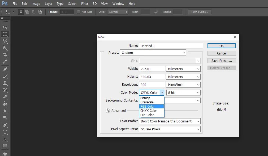Select the Hand tool
Viewport: 268px width, 156px height.
pyautogui.click(x=5, y=153)
